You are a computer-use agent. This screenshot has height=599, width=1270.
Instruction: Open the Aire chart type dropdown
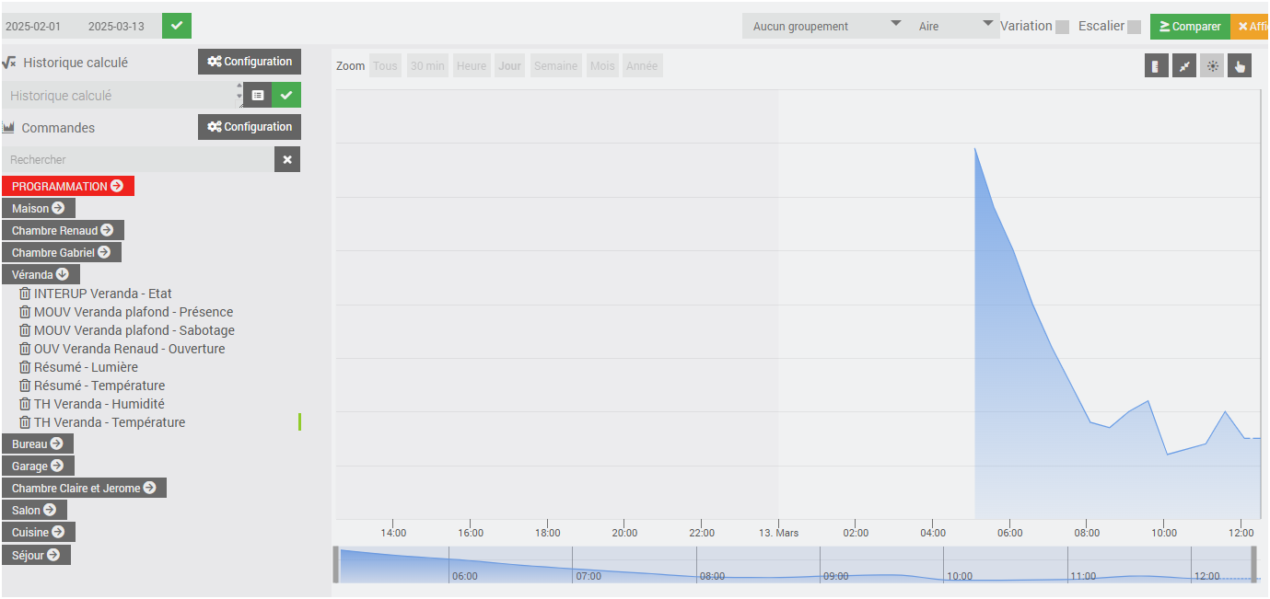coord(954,26)
